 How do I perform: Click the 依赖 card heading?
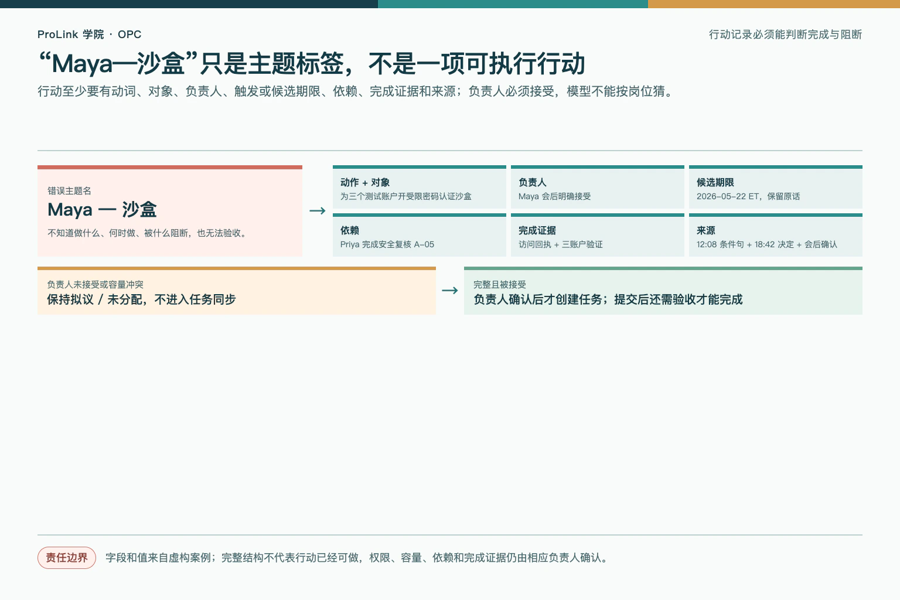coord(350,231)
